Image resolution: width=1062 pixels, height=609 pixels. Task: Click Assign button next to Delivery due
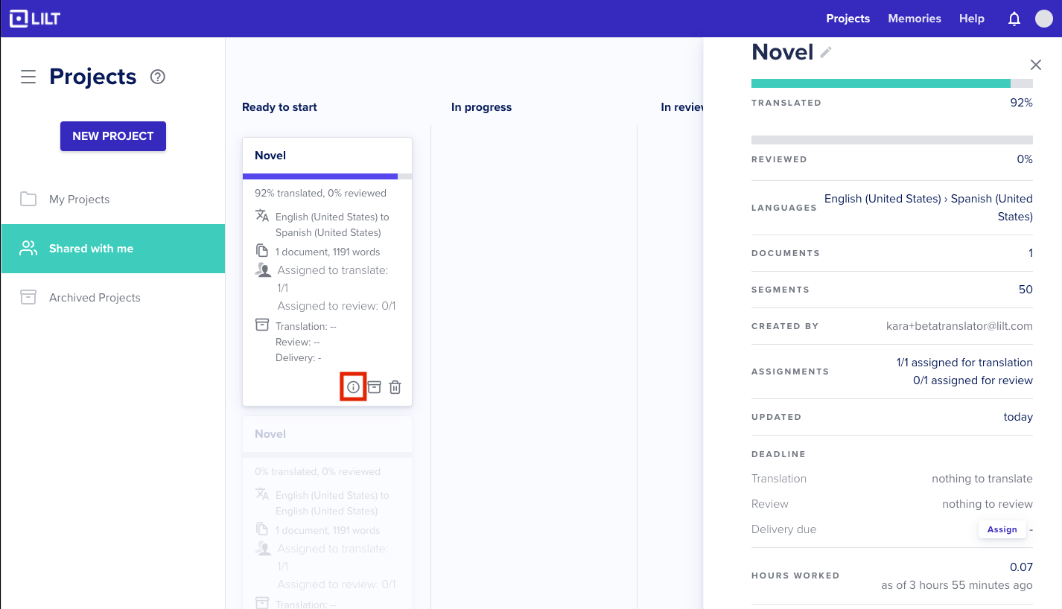coord(1002,529)
